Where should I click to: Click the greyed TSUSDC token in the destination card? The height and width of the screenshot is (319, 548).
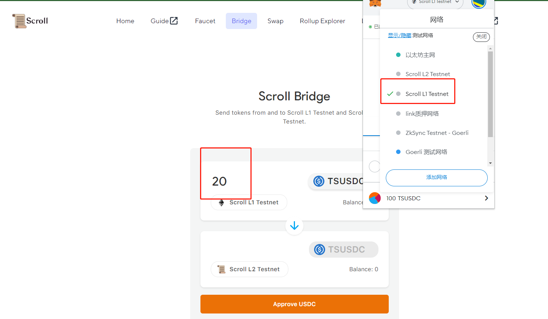tap(344, 250)
